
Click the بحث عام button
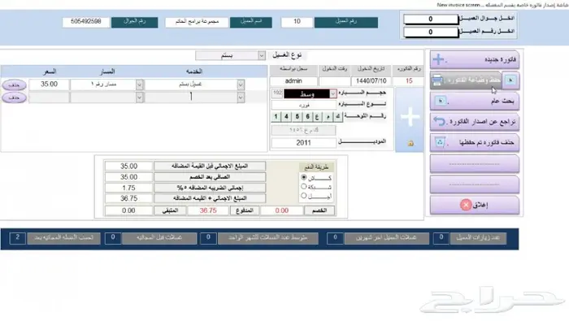click(x=475, y=101)
